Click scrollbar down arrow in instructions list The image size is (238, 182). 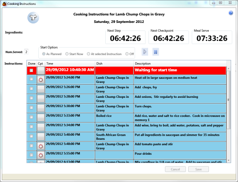pos(229,160)
